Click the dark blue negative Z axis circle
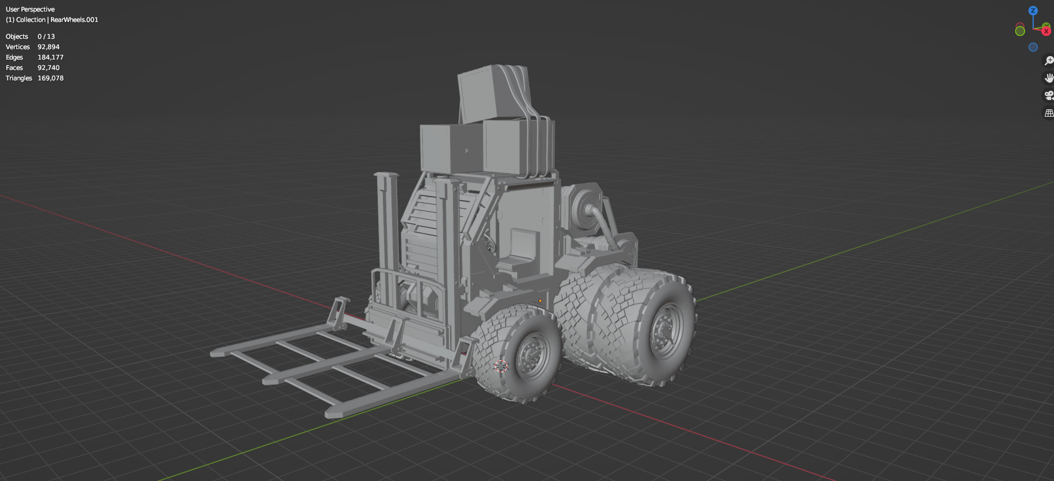 point(1033,47)
